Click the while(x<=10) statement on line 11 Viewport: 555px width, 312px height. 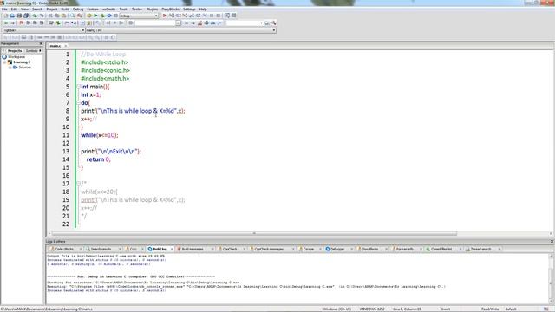[100, 135]
